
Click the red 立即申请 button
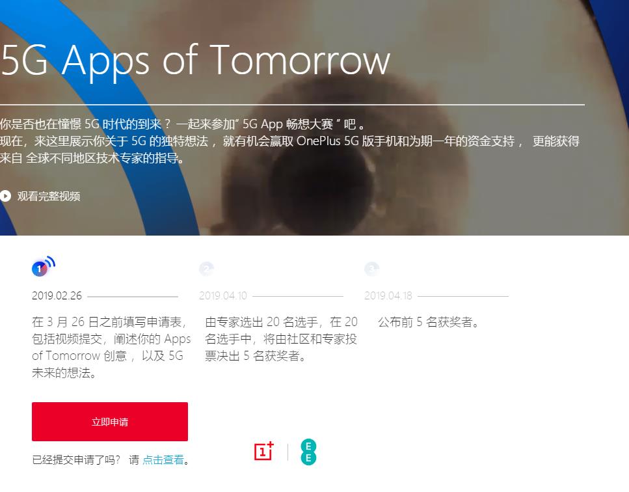[x=109, y=421]
